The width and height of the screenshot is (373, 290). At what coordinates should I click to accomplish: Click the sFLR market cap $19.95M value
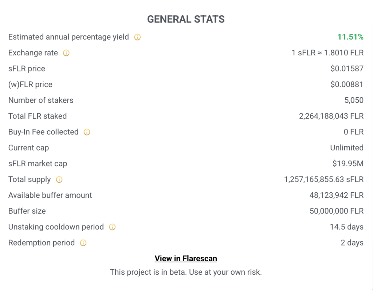(x=348, y=164)
